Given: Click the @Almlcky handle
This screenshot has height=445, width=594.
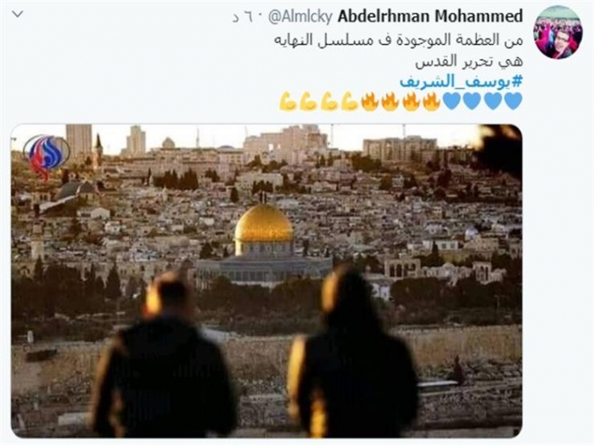Looking at the screenshot, I should [300, 17].
